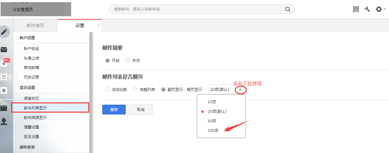Click the gear settings icon

click(379, 9)
